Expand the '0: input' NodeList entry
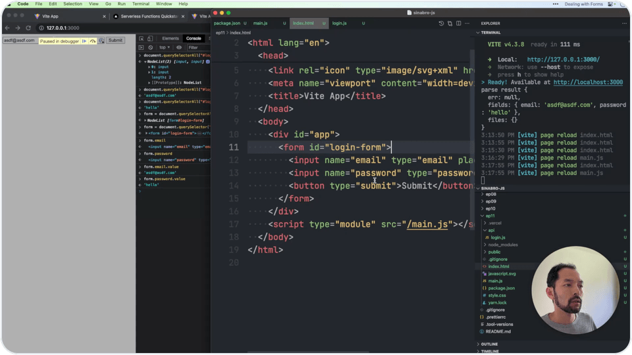The width and height of the screenshot is (632, 355). click(149, 67)
